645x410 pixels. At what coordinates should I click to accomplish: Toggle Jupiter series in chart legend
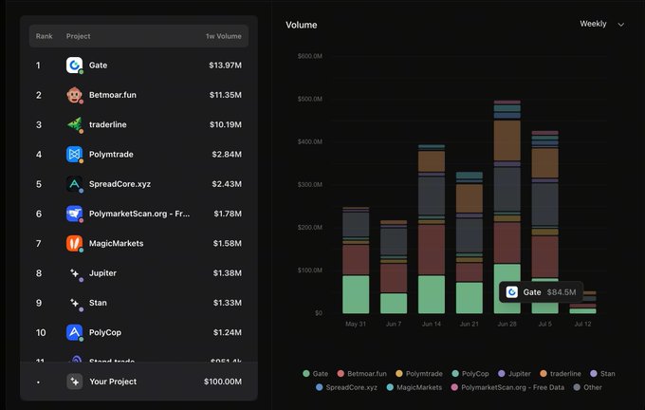[x=514, y=374]
